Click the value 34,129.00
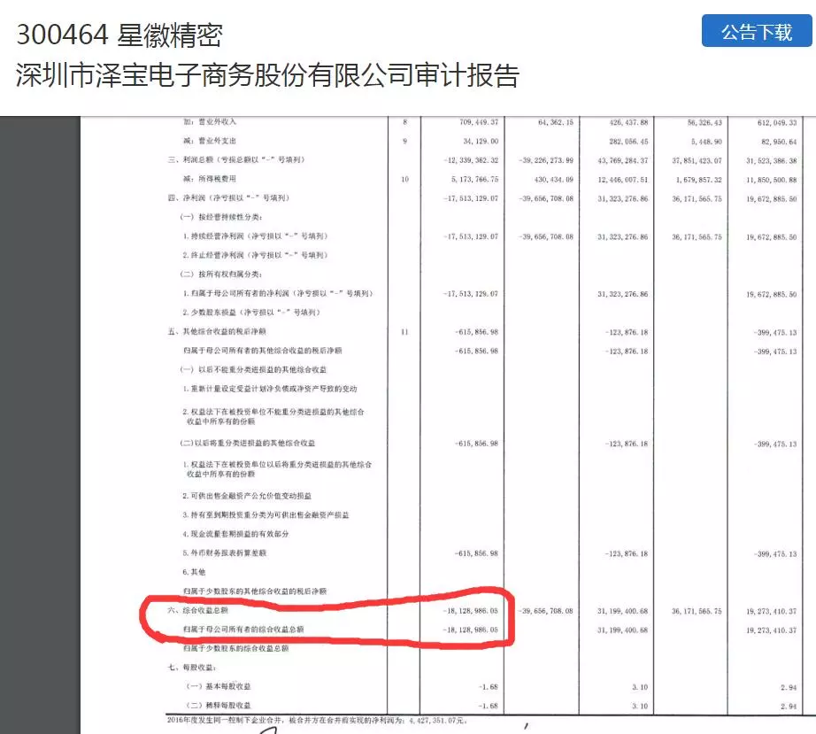Screen dimensions: 816x734 (481, 142)
